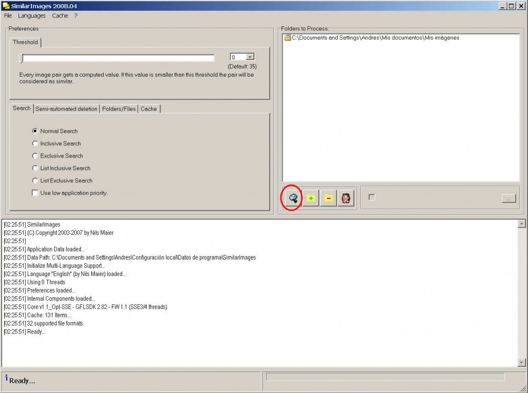Select the Exclusive Search radio option
Viewport: 528px width, 393px height.
[x=35, y=156]
